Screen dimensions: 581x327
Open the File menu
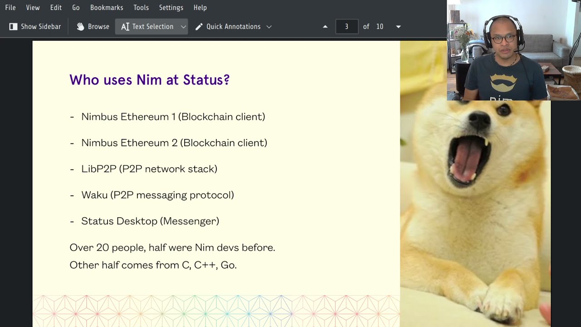tap(10, 8)
